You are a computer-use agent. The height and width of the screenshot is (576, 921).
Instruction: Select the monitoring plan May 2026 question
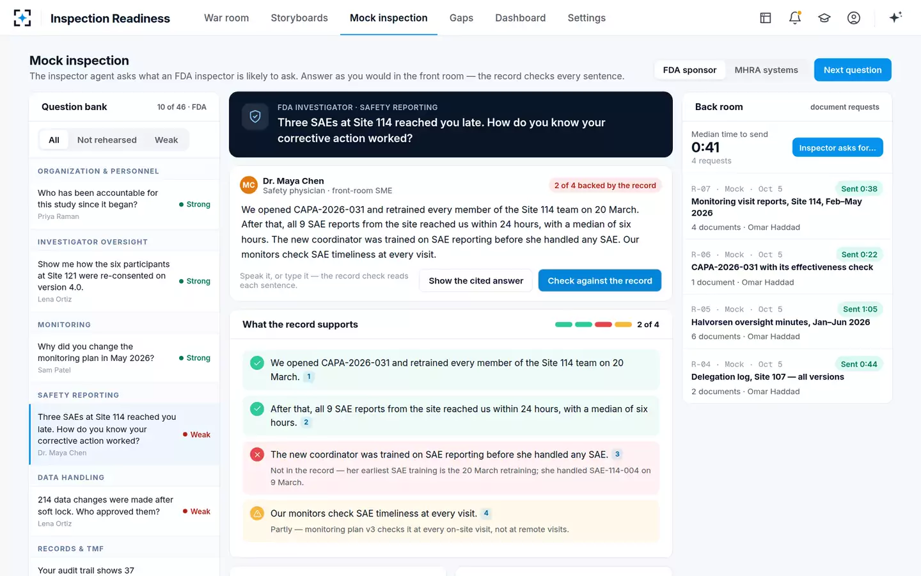(124, 358)
